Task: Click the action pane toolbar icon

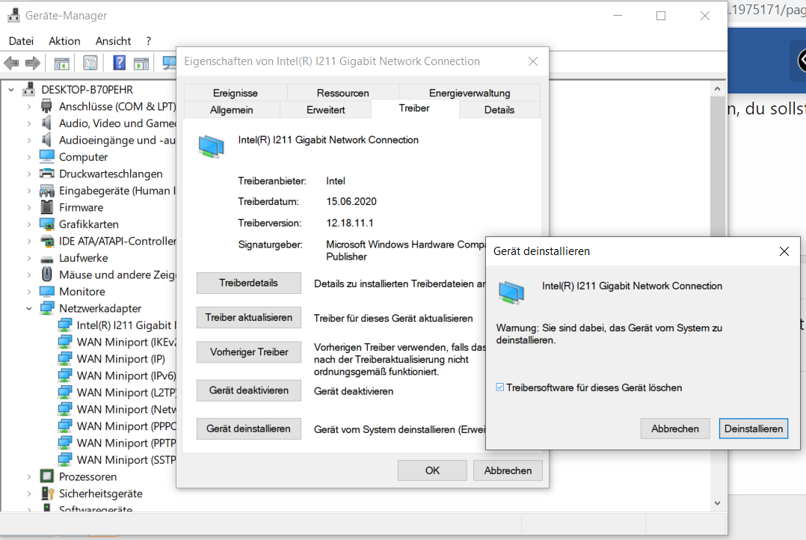Action: (141, 64)
